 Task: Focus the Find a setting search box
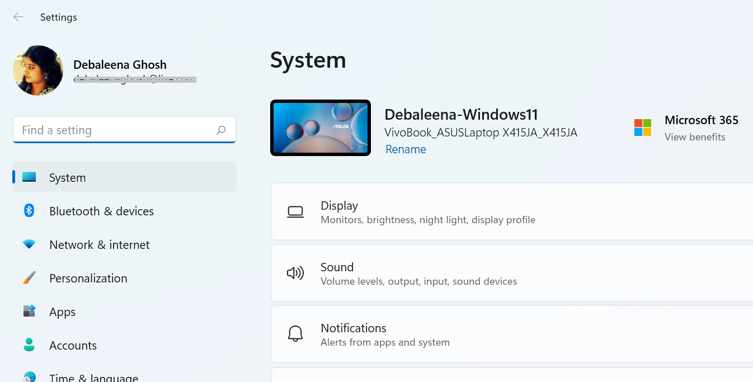pyautogui.click(x=124, y=130)
